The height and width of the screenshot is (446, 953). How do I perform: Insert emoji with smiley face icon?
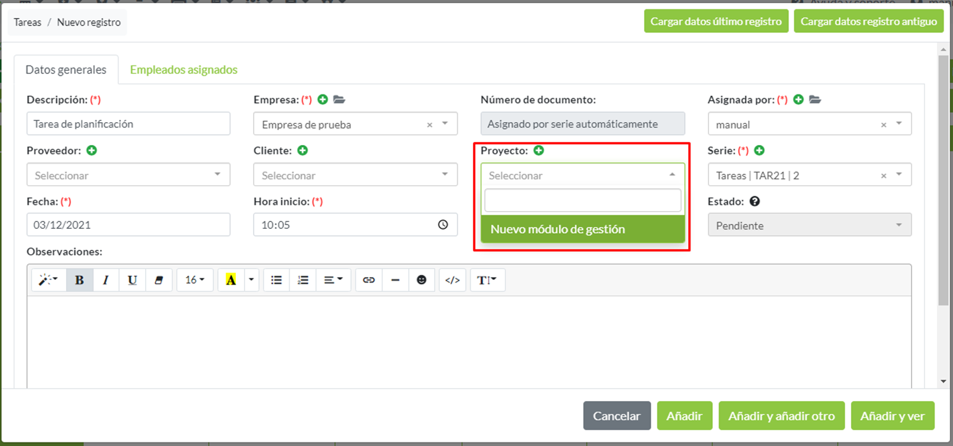coord(421,280)
